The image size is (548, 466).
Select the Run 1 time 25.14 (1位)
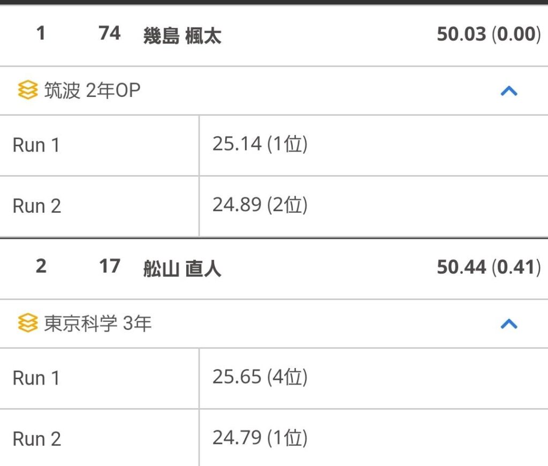260,144
